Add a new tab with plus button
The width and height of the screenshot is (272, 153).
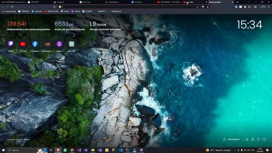(237, 2)
